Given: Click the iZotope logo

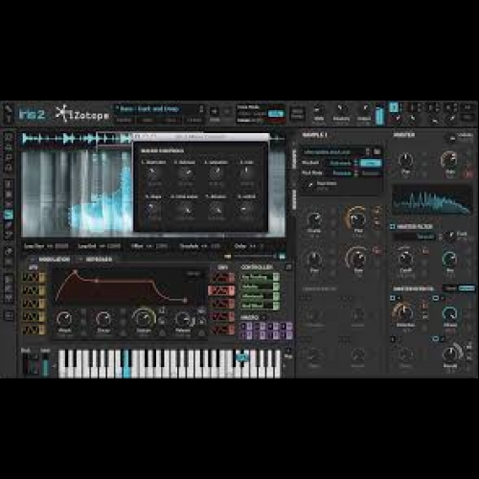Looking at the screenshot, I should pyautogui.click(x=82, y=114).
